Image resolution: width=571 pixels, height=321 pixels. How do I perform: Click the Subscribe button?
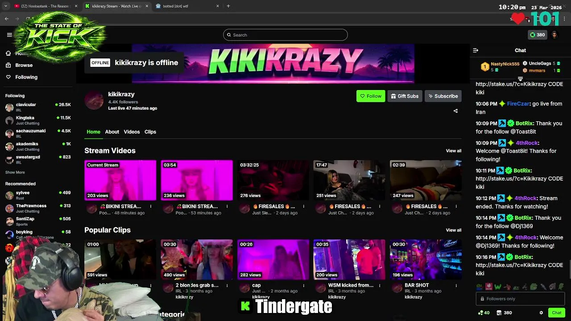[443, 96]
